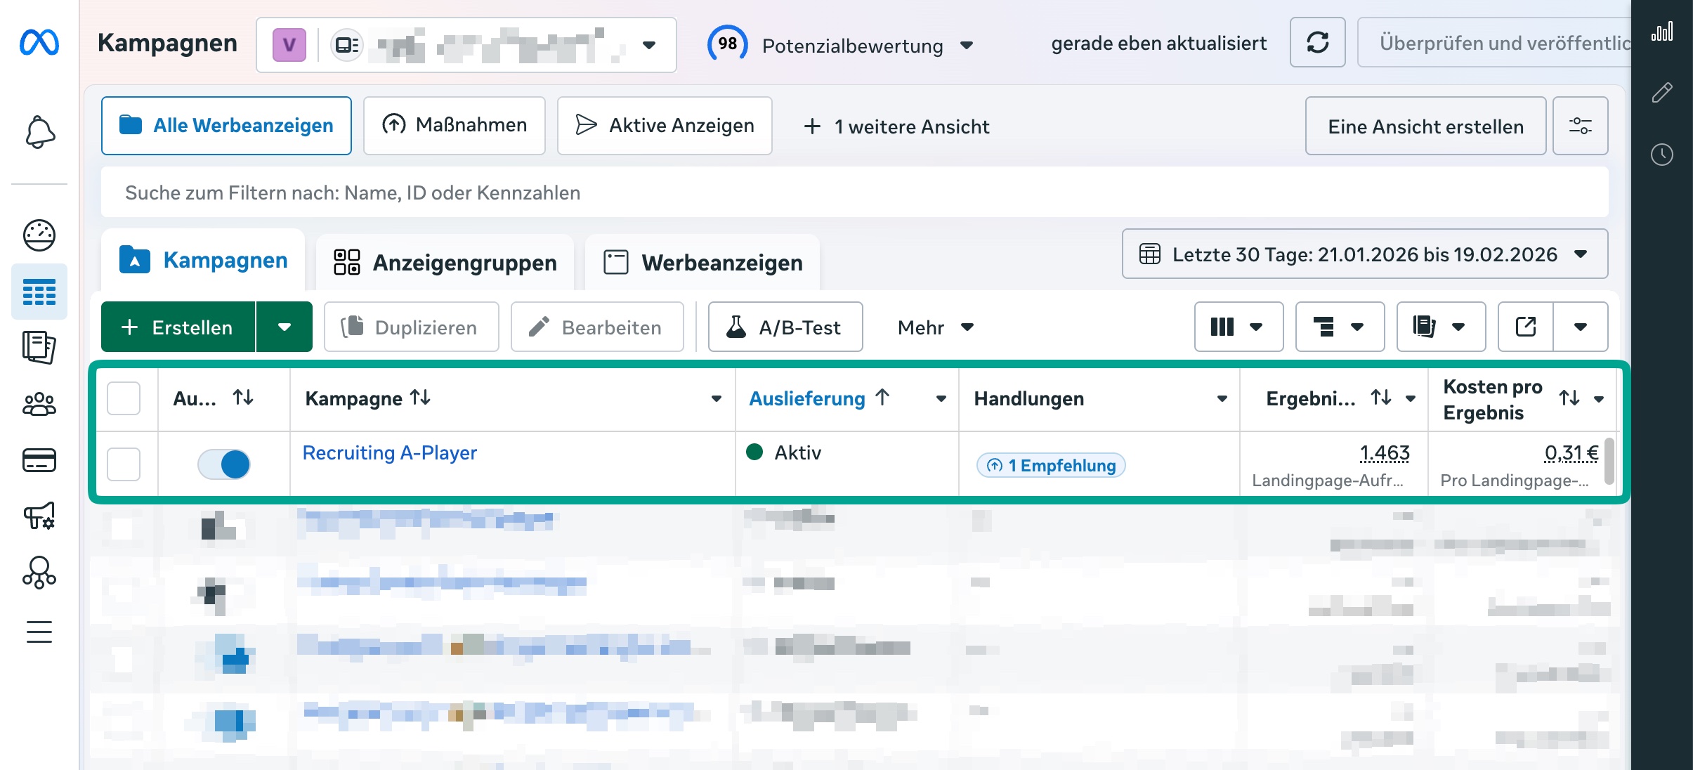Check the Recruiting A-Player row checkbox
Image resolution: width=1693 pixels, height=770 pixels.
click(124, 464)
